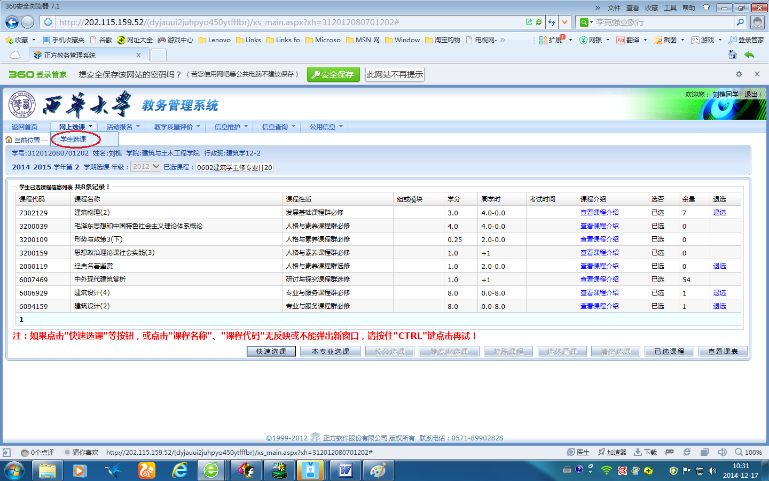Open the 下载 download icon in status bar

point(645,452)
